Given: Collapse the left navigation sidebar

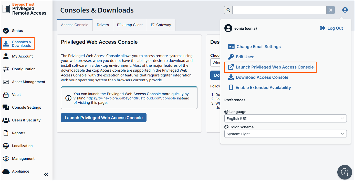Looking at the screenshot, I should (46, 174).
